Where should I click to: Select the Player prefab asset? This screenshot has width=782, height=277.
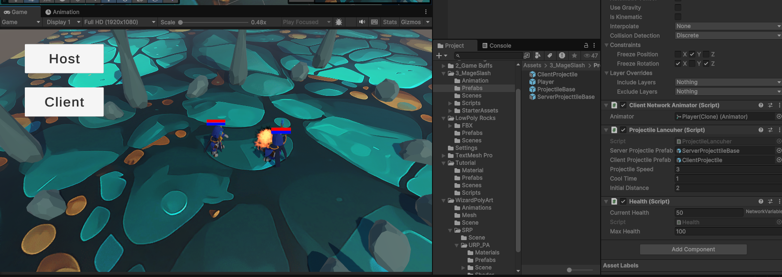pos(545,82)
